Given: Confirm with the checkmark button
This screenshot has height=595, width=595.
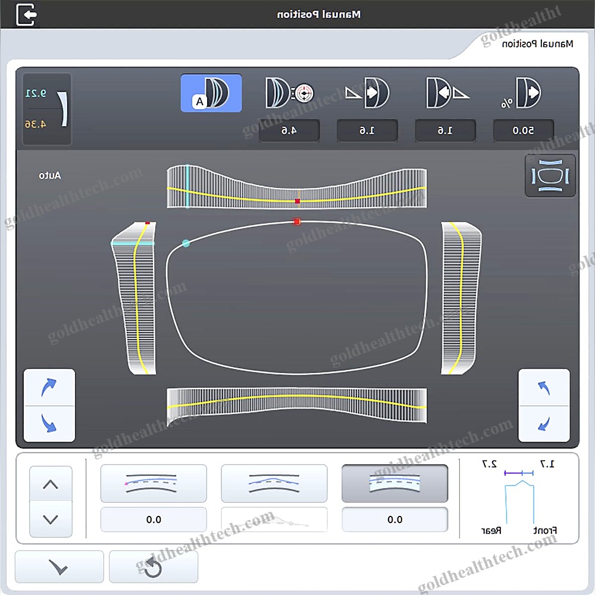Looking at the screenshot, I should 59,566.
